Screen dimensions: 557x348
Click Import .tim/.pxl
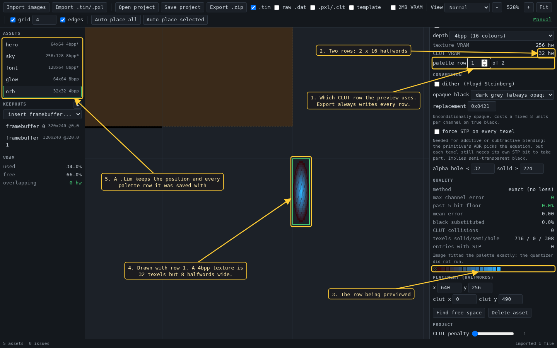click(79, 7)
